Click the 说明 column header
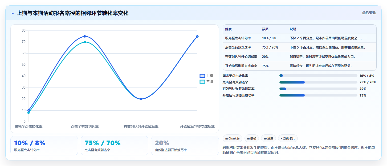The image size is (387, 166). coord(293,29)
